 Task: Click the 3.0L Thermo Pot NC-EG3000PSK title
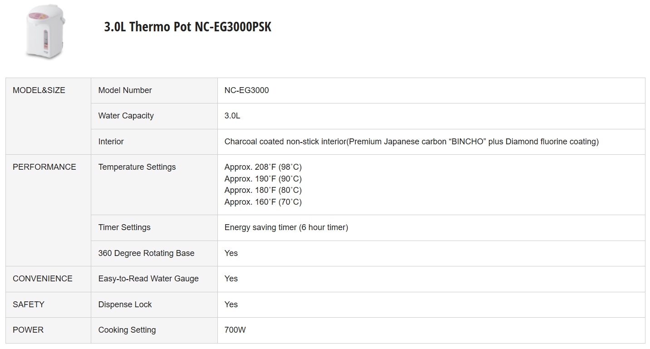point(187,27)
